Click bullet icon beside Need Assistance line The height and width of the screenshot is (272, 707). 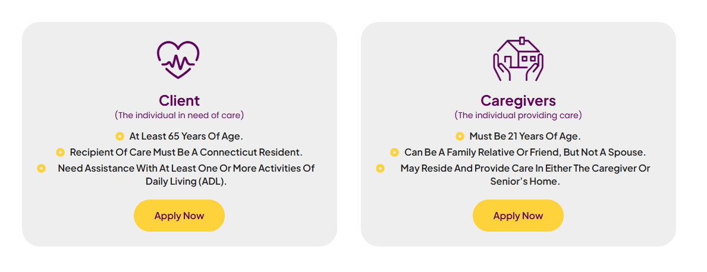point(41,169)
